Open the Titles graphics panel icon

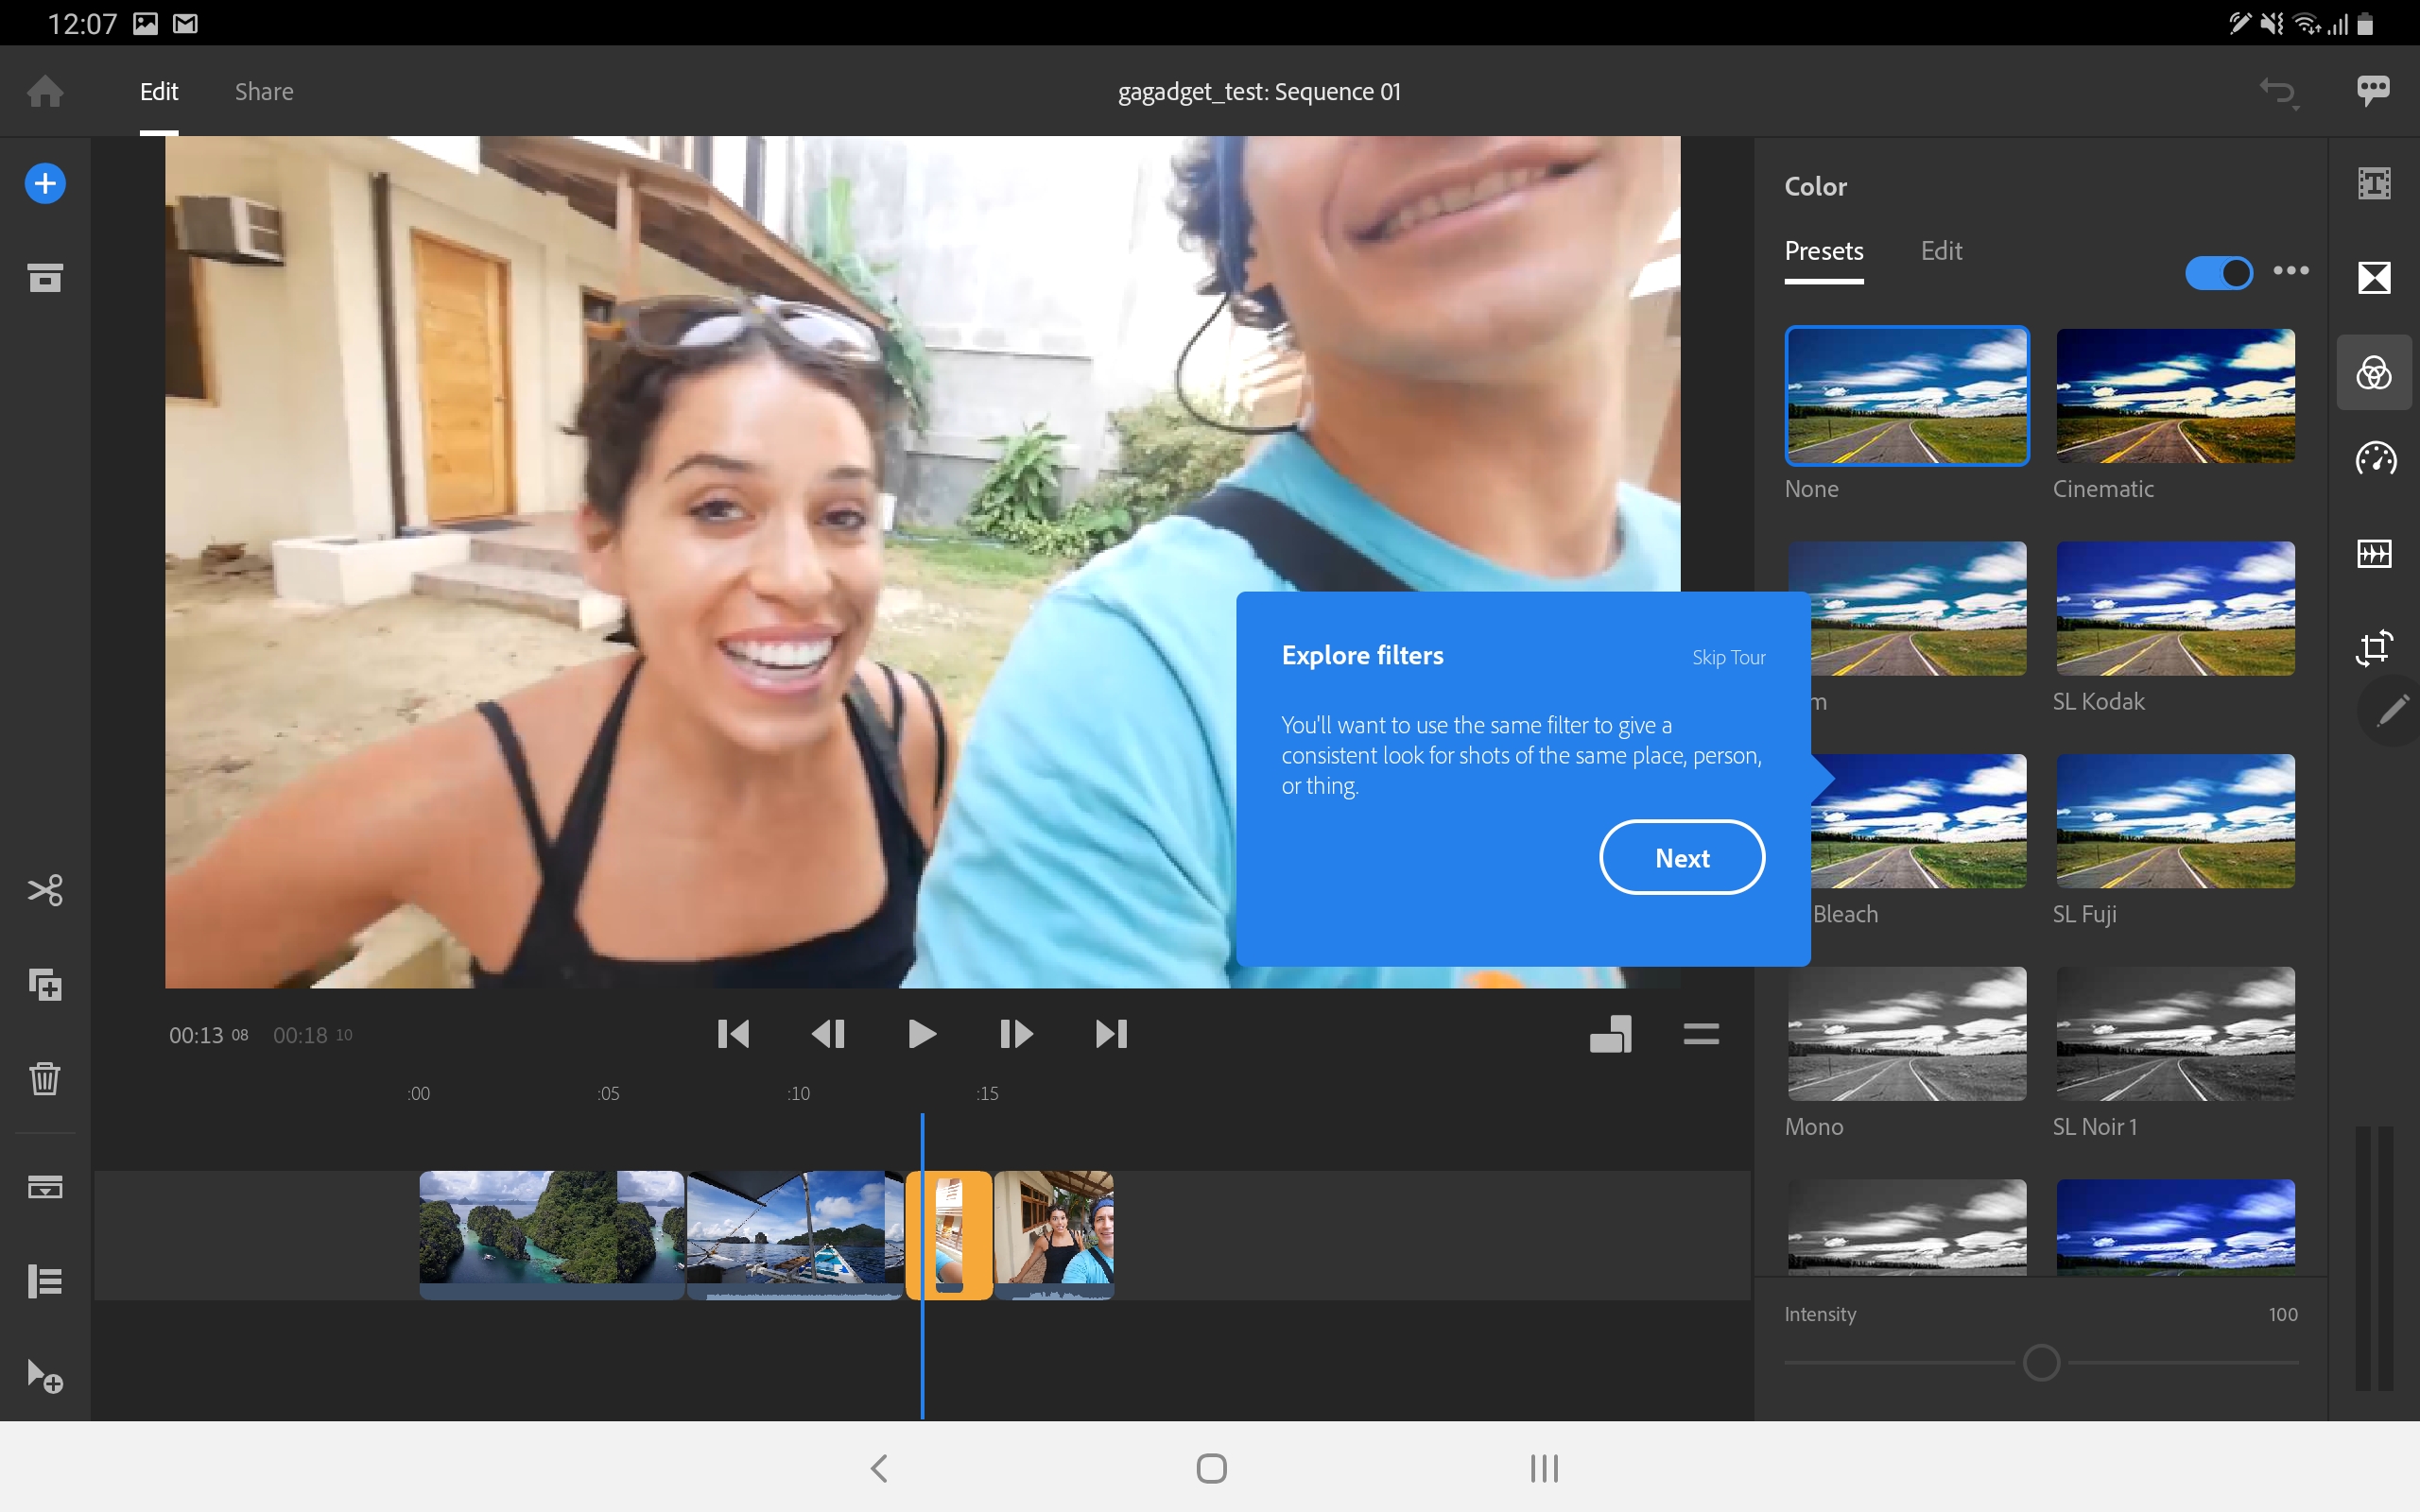(x=2374, y=183)
